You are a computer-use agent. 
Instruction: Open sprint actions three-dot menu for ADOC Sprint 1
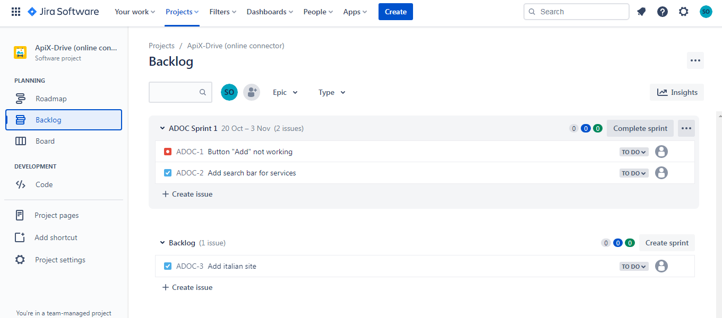pos(686,128)
